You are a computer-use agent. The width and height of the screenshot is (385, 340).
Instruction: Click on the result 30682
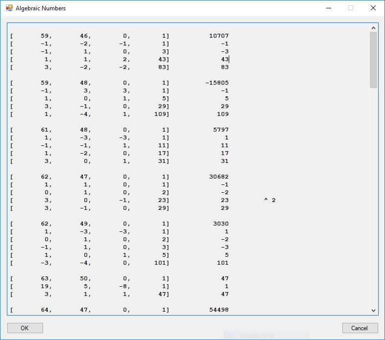point(218,177)
